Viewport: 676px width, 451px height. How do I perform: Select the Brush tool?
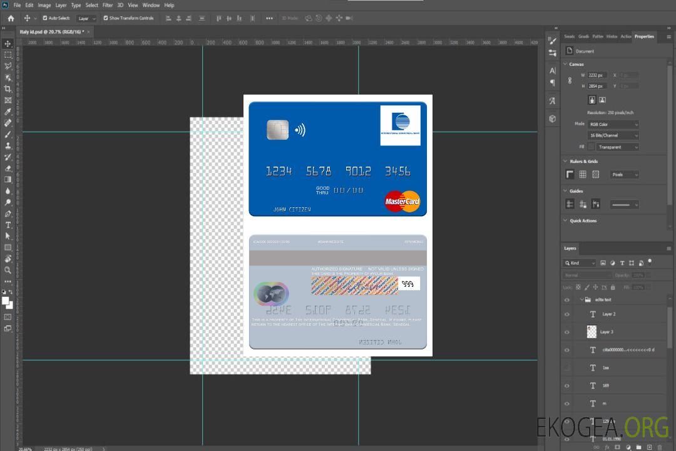pos(8,134)
